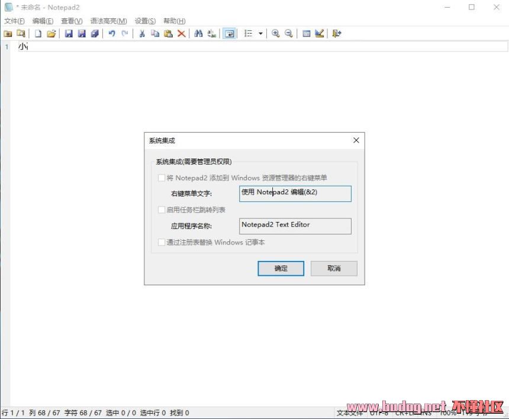Click the folding list view icon

point(248,33)
